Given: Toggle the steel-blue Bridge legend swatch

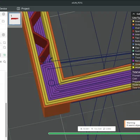Looking at the screenshot, I should (133, 44).
